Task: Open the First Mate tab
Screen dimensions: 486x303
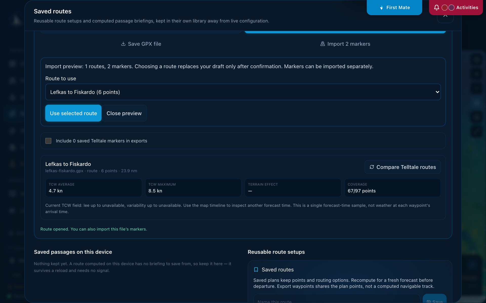Action: click(394, 8)
